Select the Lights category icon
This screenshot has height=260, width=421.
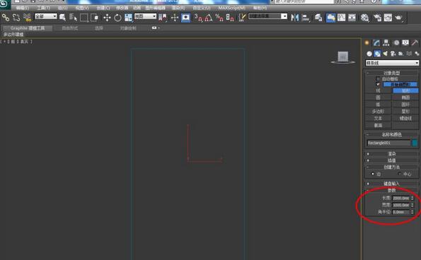[x=385, y=54]
